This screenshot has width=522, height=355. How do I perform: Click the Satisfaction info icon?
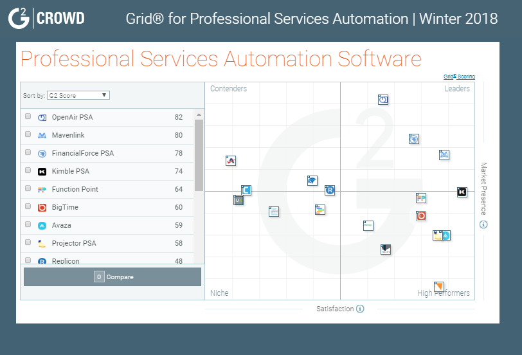[x=360, y=309]
